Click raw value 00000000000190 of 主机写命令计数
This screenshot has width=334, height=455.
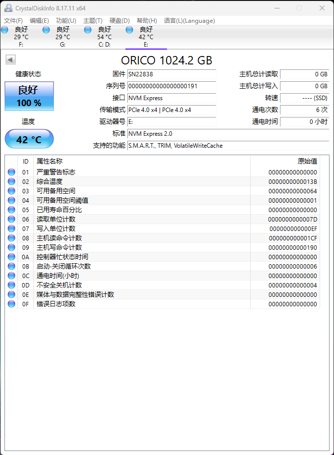292,248
